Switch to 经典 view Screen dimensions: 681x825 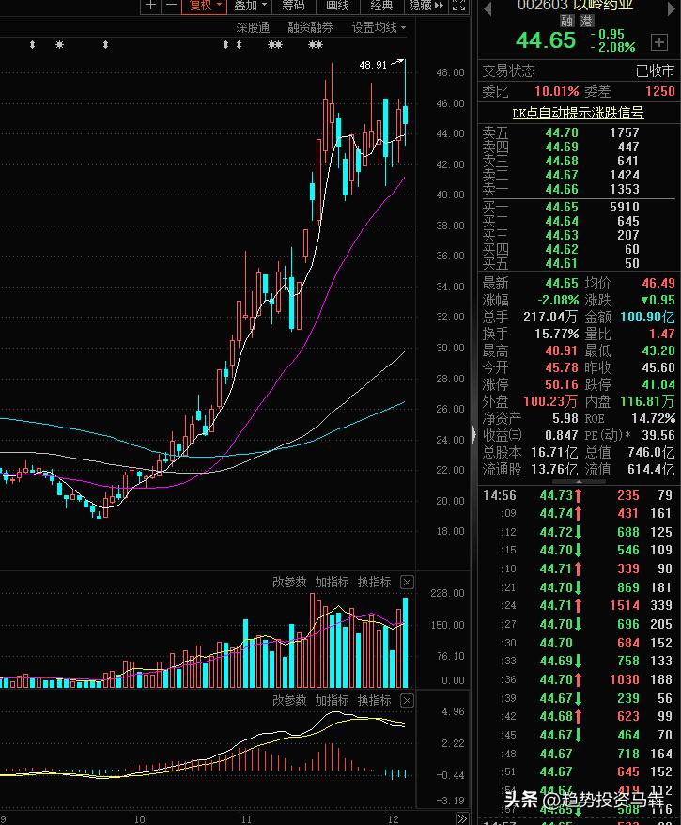(381, 6)
